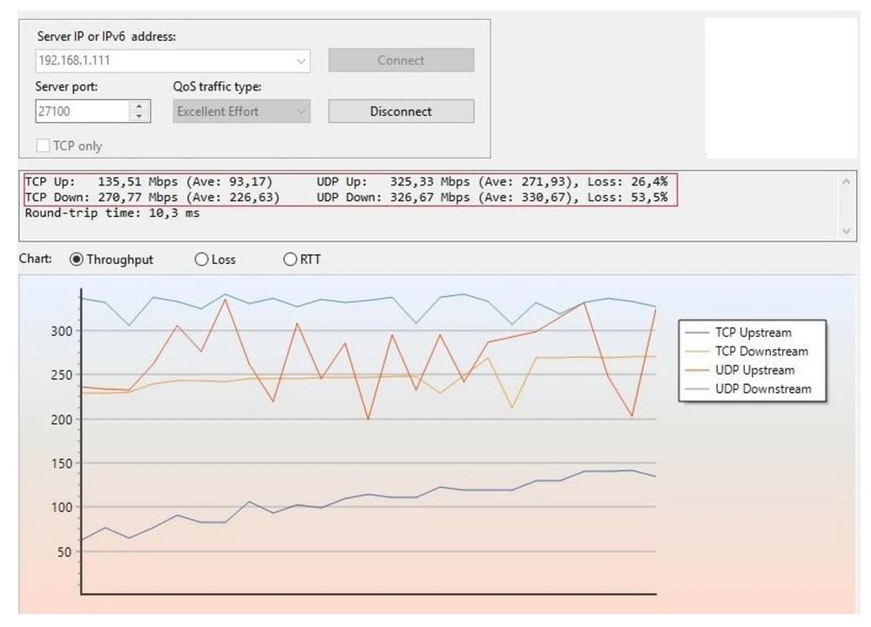
Task: Choose the RTT chart option
Action: click(291, 260)
